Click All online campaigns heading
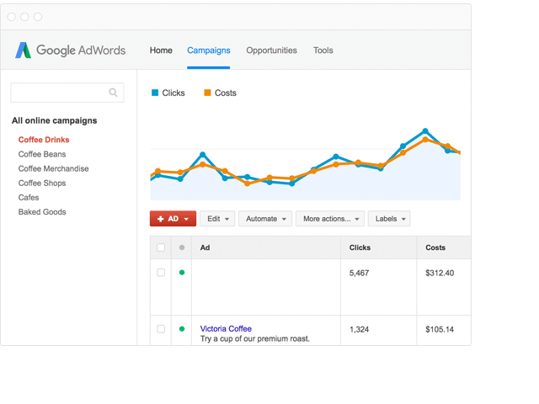 tap(54, 120)
